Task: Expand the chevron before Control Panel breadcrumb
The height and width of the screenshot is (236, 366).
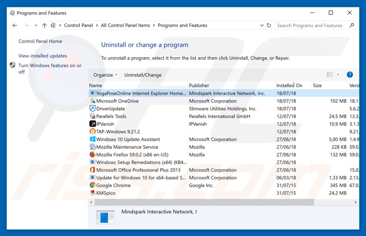Action: 60,25
